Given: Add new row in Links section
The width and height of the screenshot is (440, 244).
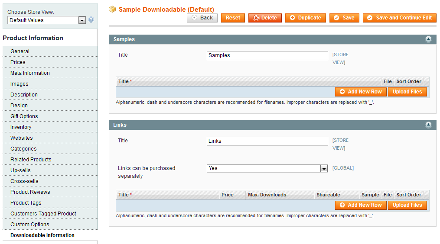Looking at the screenshot, I should point(361,205).
